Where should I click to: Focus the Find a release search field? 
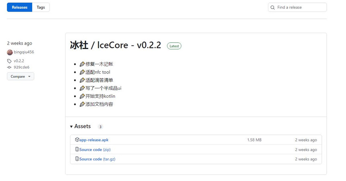[297, 7]
